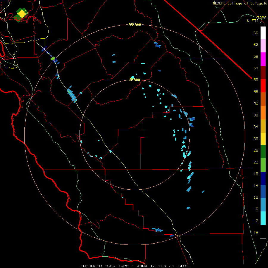Click the 26 legend value
The height and width of the screenshot is (268, 268).
256,150
